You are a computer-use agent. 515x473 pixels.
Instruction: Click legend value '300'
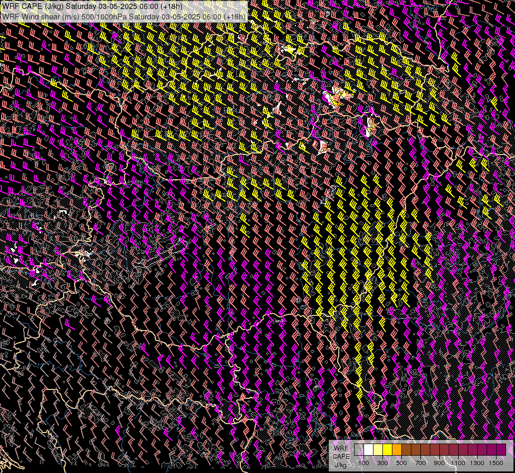pyautogui.click(x=382, y=463)
